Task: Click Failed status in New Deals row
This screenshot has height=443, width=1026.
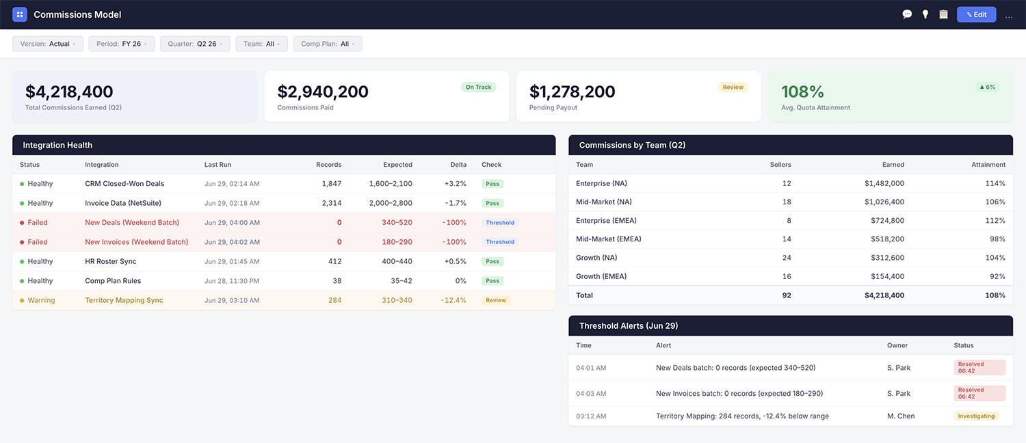Action: 34,223
